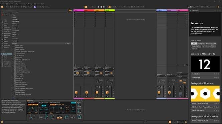Open the Packs place in the browser
The height and width of the screenshot is (124, 222).
coord(6,54)
